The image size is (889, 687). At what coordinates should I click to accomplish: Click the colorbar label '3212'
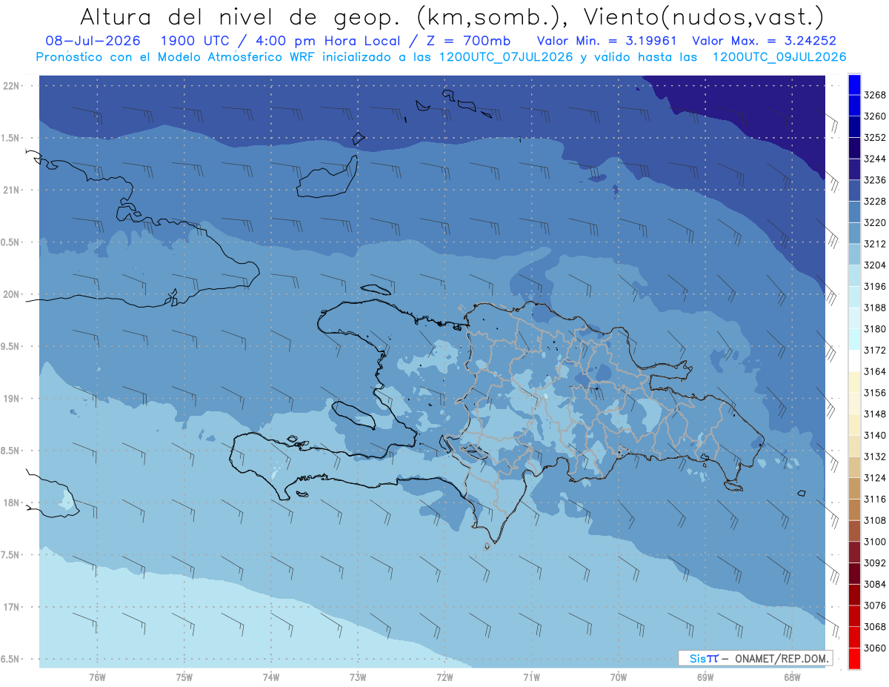tap(875, 244)
